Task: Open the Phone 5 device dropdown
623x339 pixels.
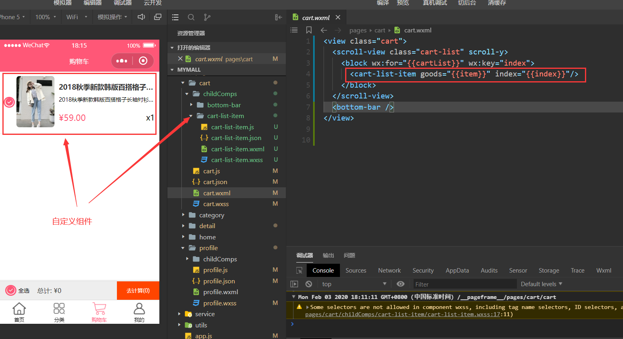Action: (13, 17)
